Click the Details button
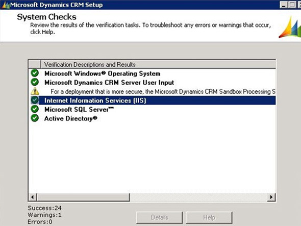301x226 pixels. tap(160, 217)
